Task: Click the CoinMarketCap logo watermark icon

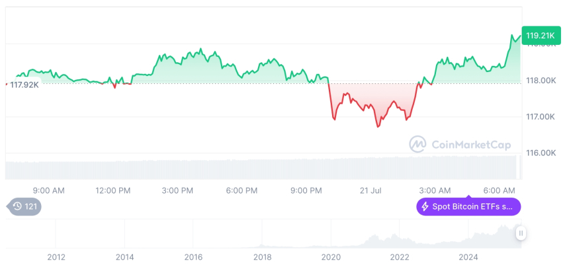Action: click(417, 143)
